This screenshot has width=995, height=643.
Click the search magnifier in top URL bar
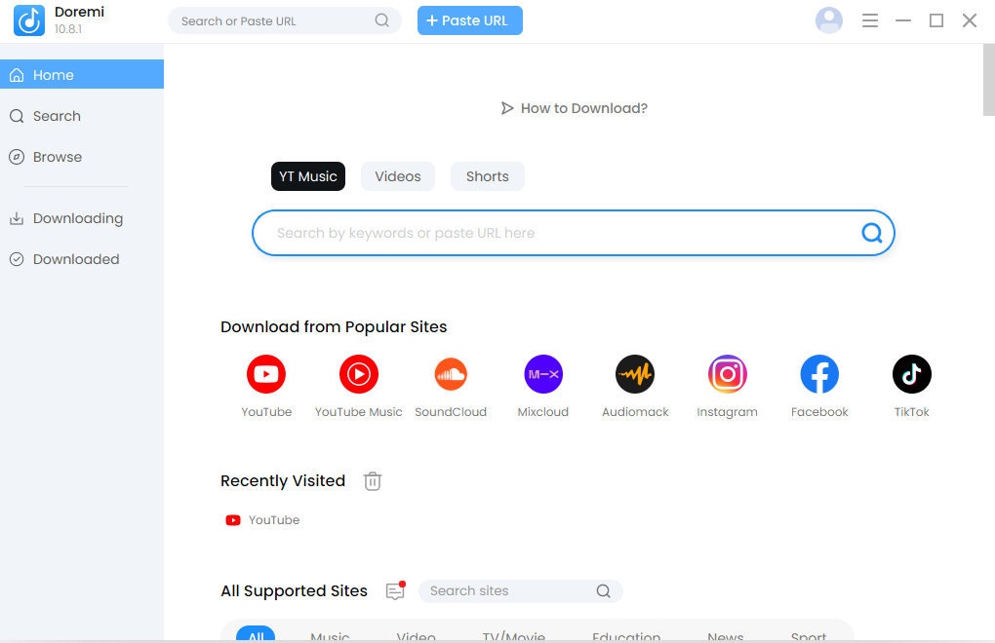coord(382,20)
